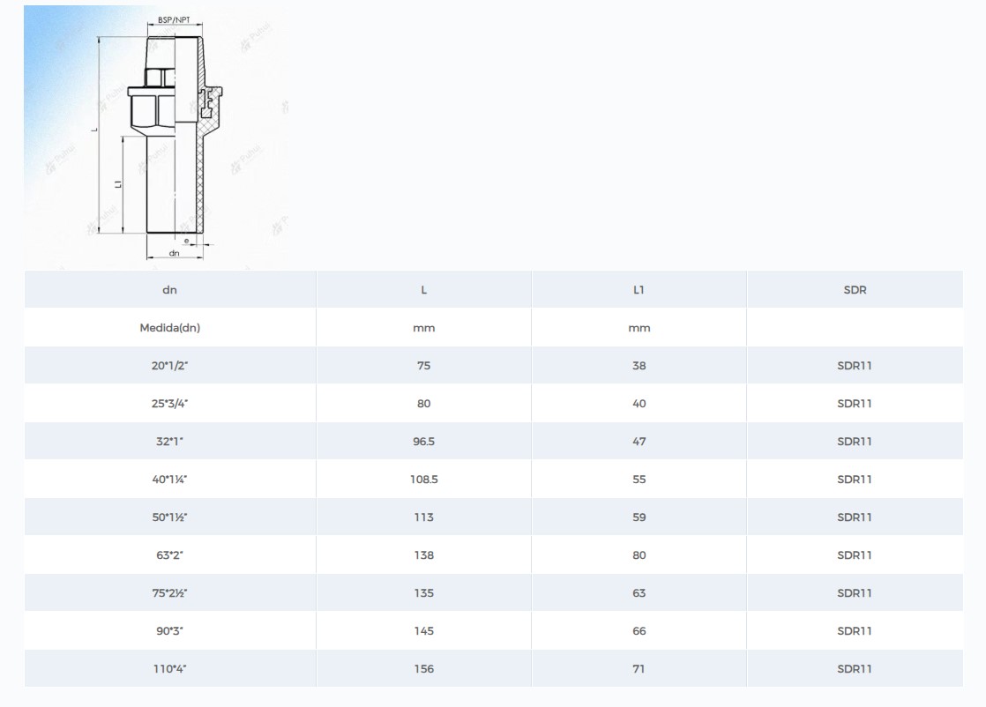Screen dimensions: 986x707
Task: Click L value 108.5
Action: point(424,480)
